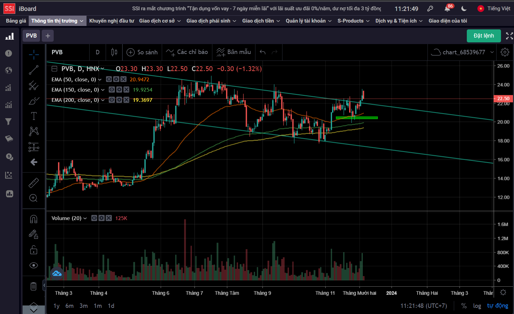Image resolution: width=514 pixels, height=314 pixels.
Task: Click the Đặt lệnh order button
Action: point(484,36)
